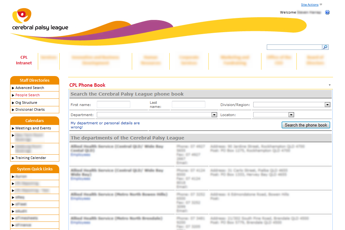Click the System Quick Links header

(35, 169)
